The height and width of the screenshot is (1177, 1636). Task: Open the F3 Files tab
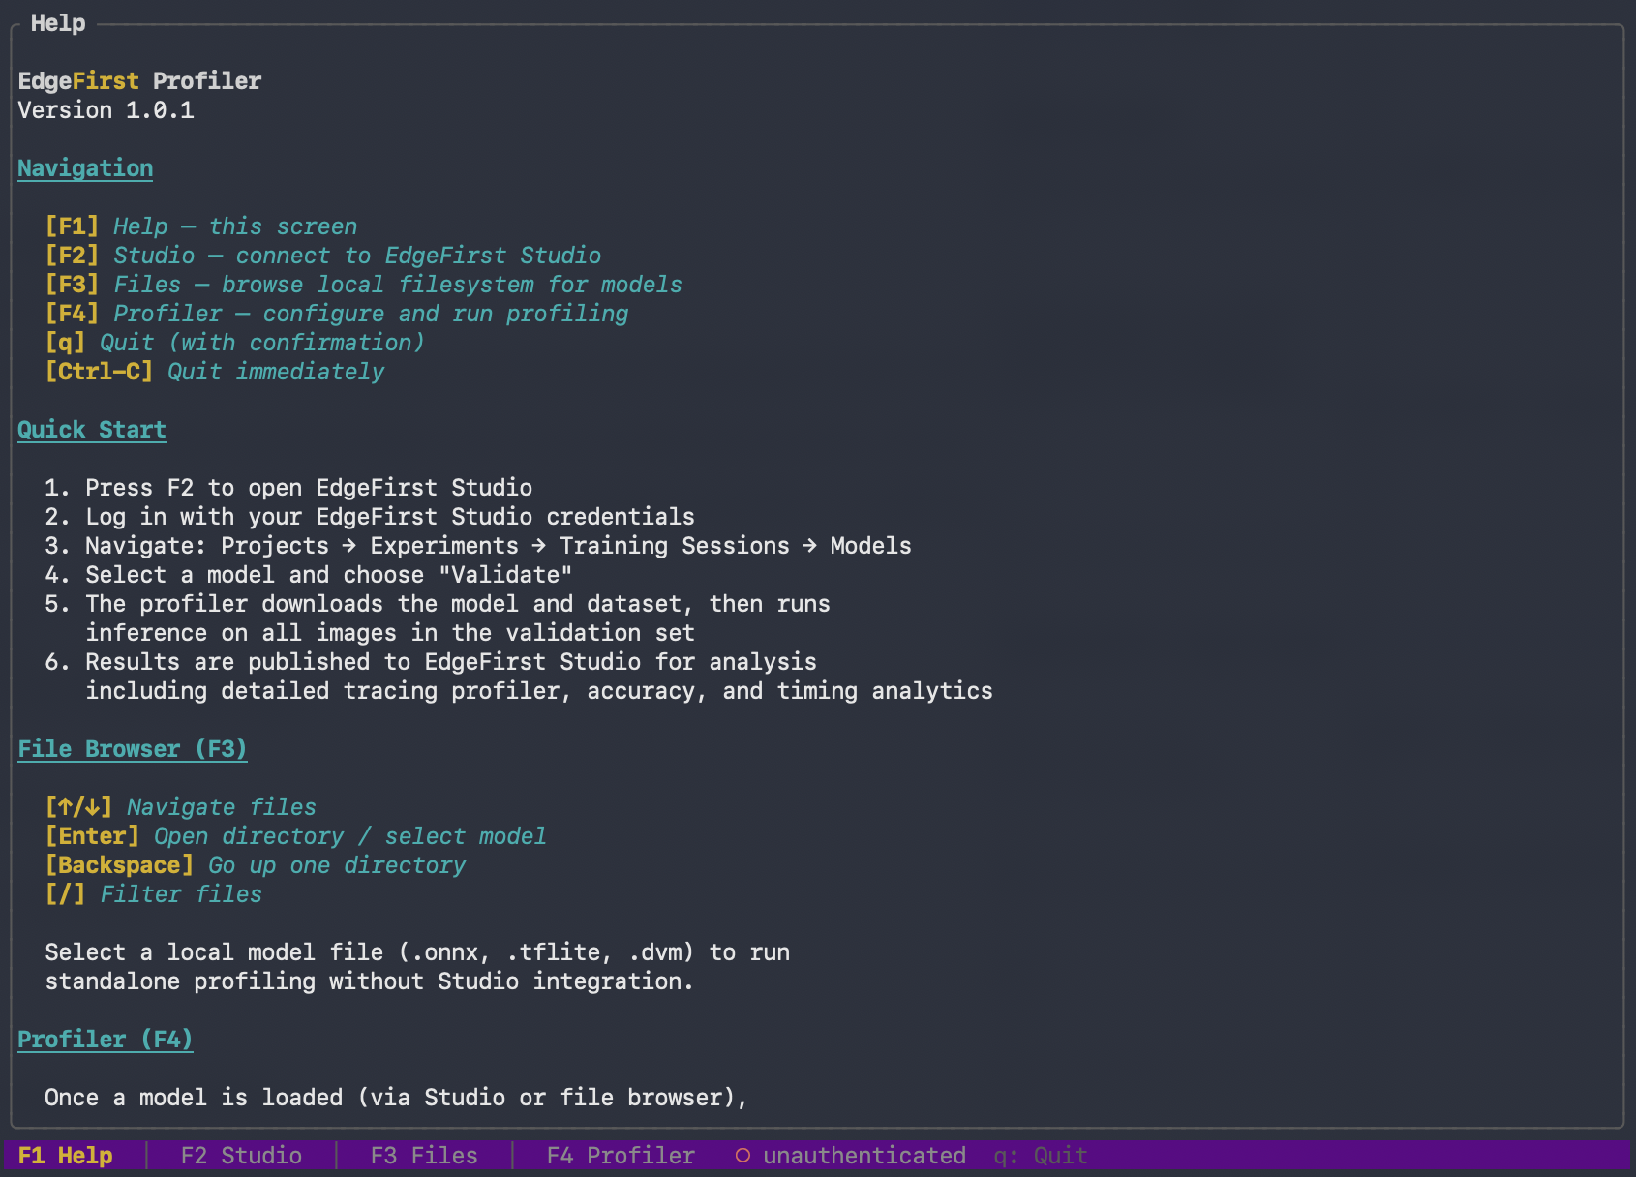point(424,1156)
